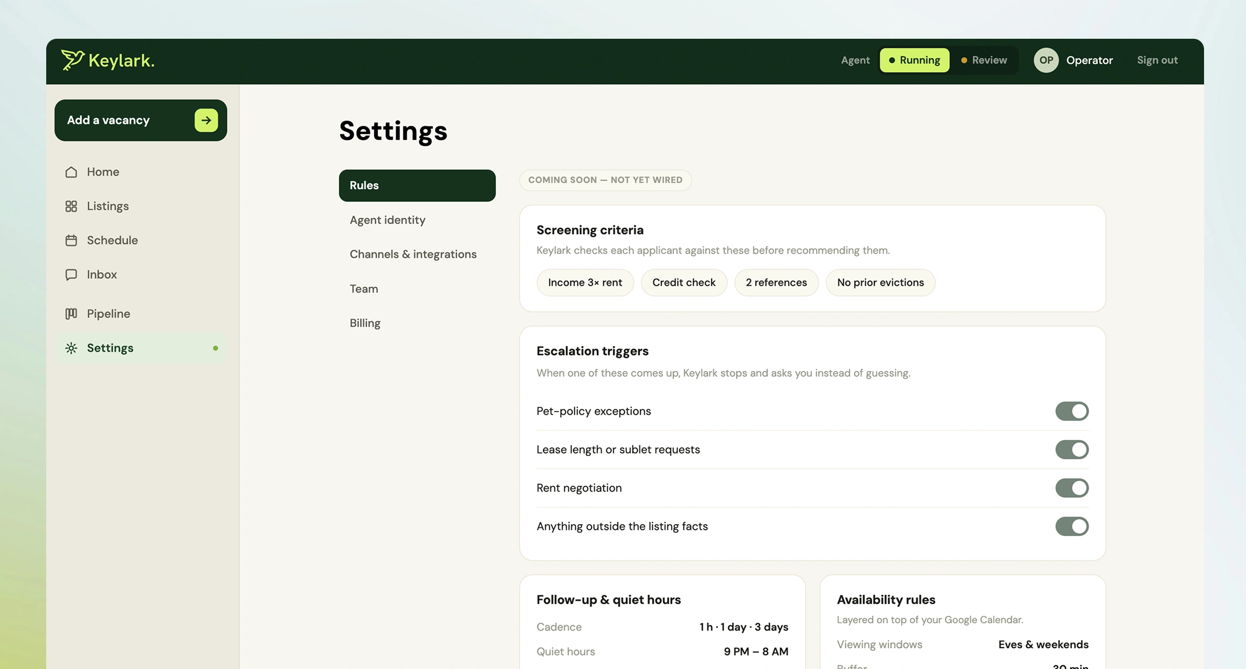Click the Viewing windows value Eves & weekends
Image resolution: width=1246 pixels, height=669 pixels.
tap(1043, 645)
